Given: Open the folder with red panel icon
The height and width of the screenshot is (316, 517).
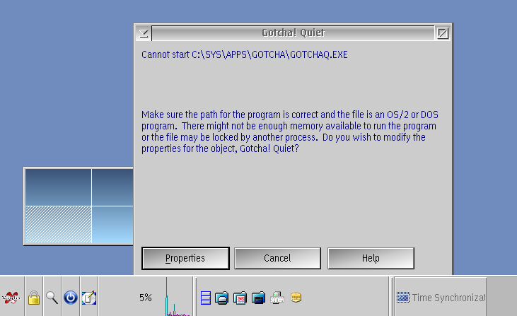Looking at the screenshot, I should point(240,298).
